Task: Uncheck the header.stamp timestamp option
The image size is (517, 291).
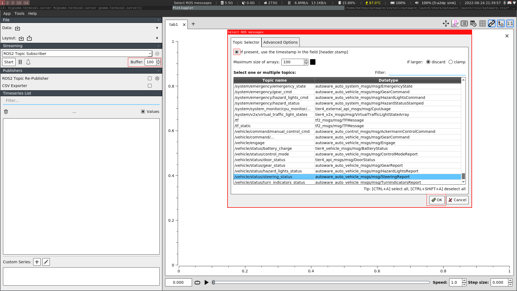Action: pos(236,52)
